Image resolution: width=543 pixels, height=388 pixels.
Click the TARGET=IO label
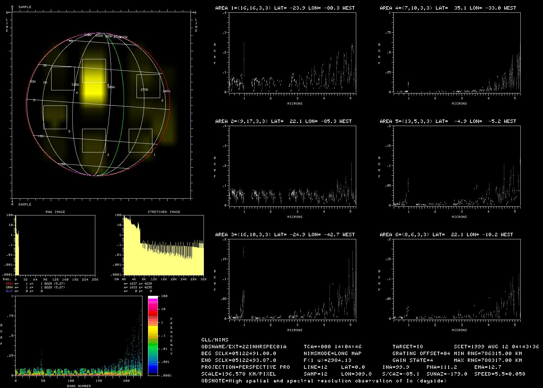[407, 346]
